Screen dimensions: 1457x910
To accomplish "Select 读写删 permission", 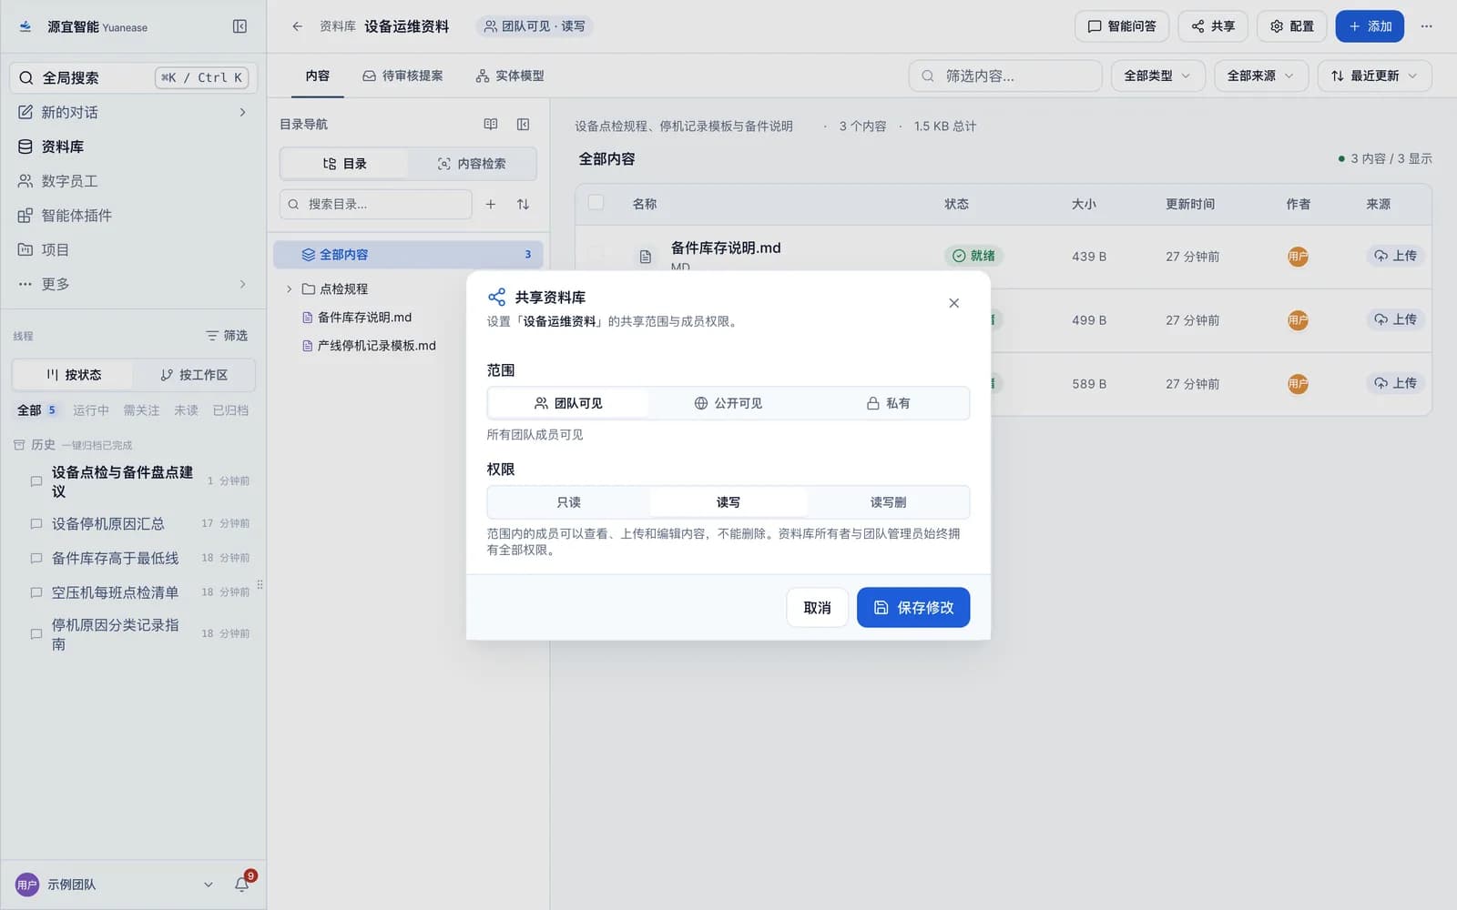I will (888, 502).
